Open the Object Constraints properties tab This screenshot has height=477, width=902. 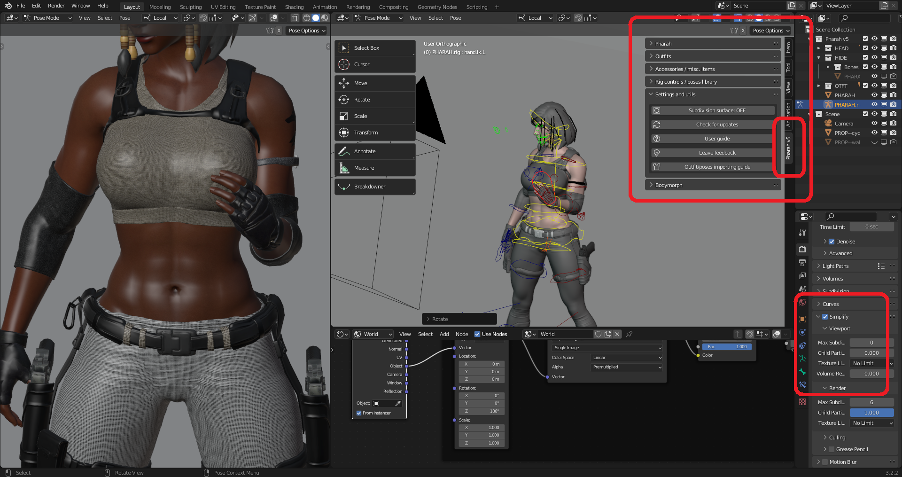pos(802,345)
